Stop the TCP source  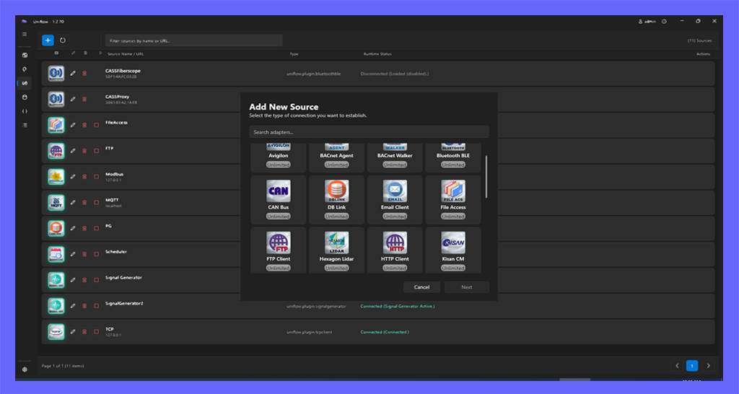pyautogui.click(x=96, y=332)
